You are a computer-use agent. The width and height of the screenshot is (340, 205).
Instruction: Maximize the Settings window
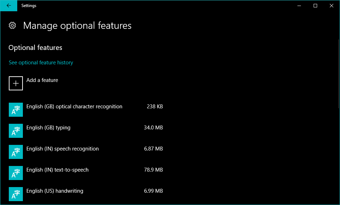pyautogui.click(x=315, y=6)
